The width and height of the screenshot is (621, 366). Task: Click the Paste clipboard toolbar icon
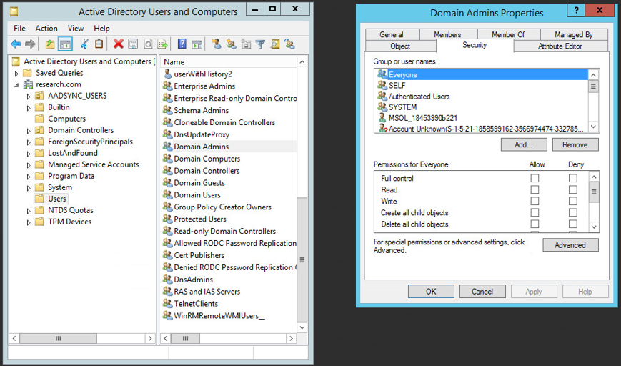pyautogui.click(x=99, y=44)
